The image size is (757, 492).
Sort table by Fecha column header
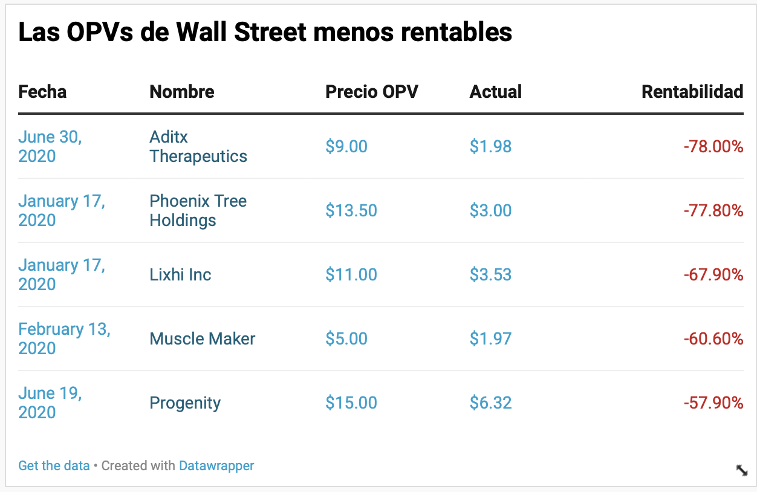(x=42, y=92)
